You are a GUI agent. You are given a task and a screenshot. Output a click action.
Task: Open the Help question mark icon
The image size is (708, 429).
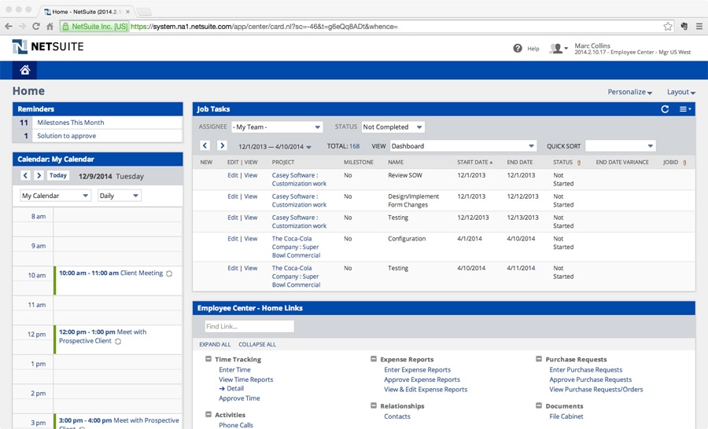tap(518, 48)
